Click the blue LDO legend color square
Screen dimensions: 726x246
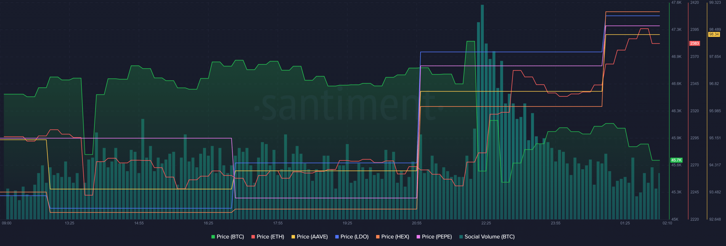pos(337,237)
